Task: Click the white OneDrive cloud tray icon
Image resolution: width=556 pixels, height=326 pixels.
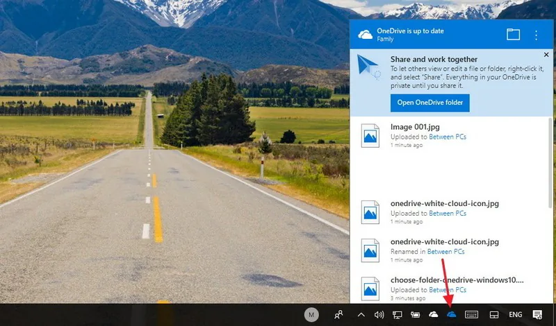Action: 433,314
